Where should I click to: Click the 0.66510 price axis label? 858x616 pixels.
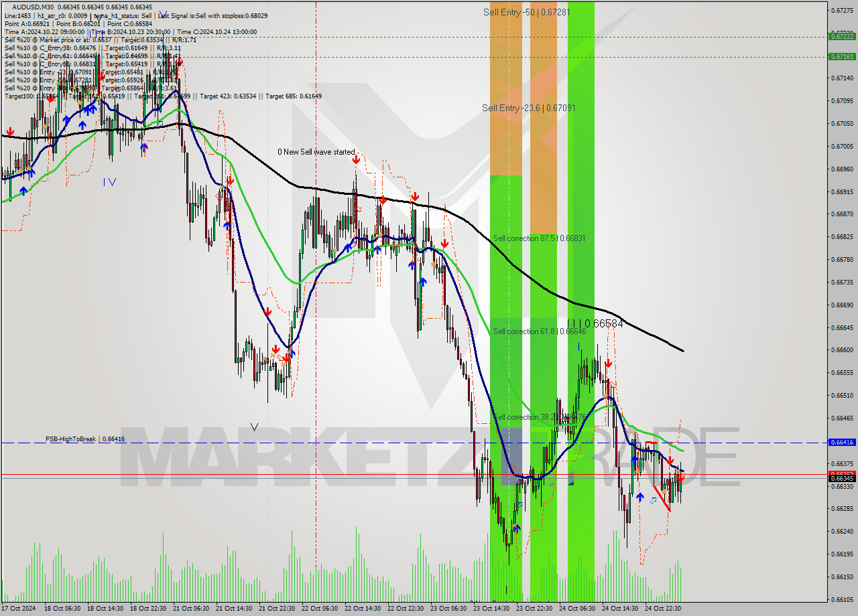(x=842, y=395)
